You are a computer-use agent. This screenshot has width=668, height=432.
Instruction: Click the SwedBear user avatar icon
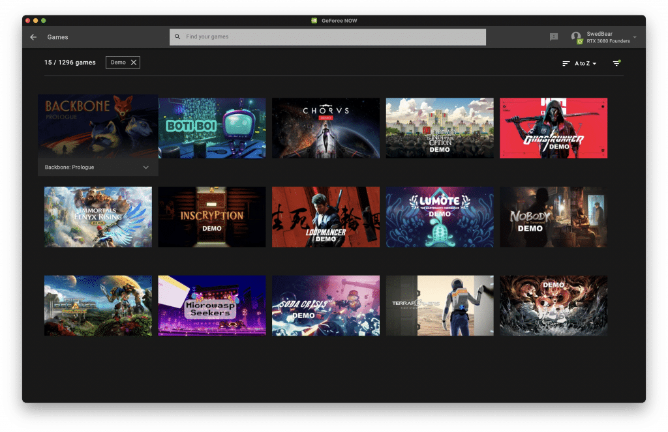[x=577, y=37]
